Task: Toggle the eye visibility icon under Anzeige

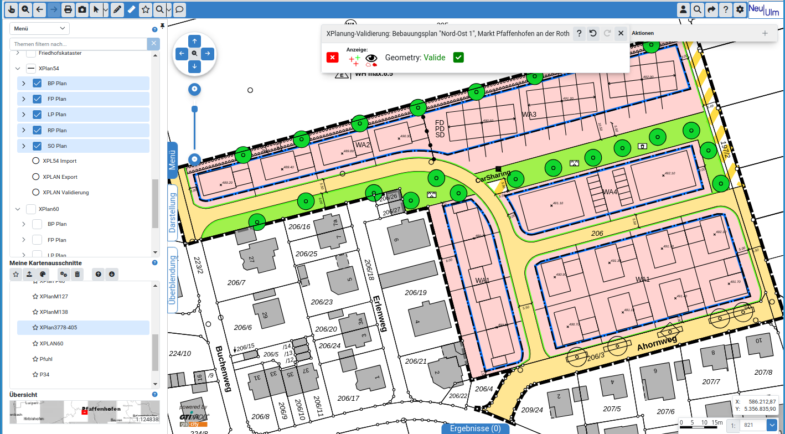Action: click(371, 58)
